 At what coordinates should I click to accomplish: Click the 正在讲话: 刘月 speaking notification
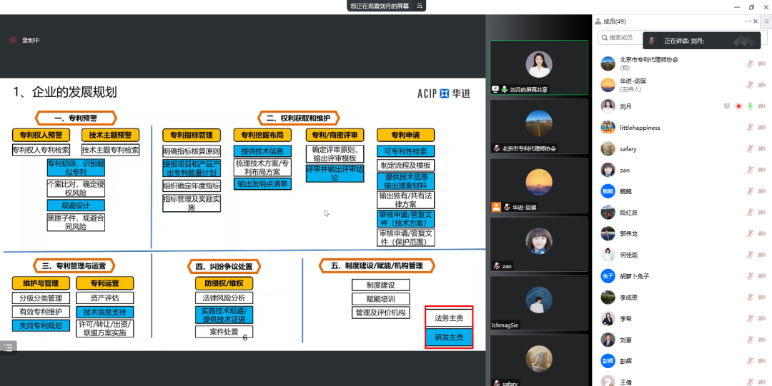click(x=702, y=41)
